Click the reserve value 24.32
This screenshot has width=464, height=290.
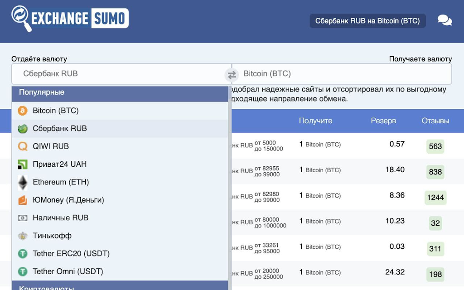click(395, 272)
